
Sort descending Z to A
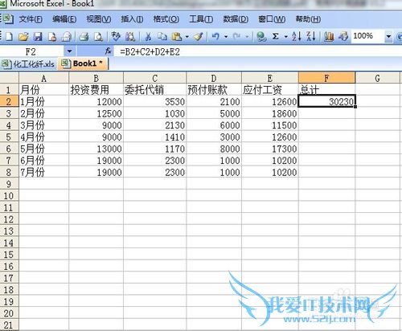pyautogui.click(x=311, y=36)
